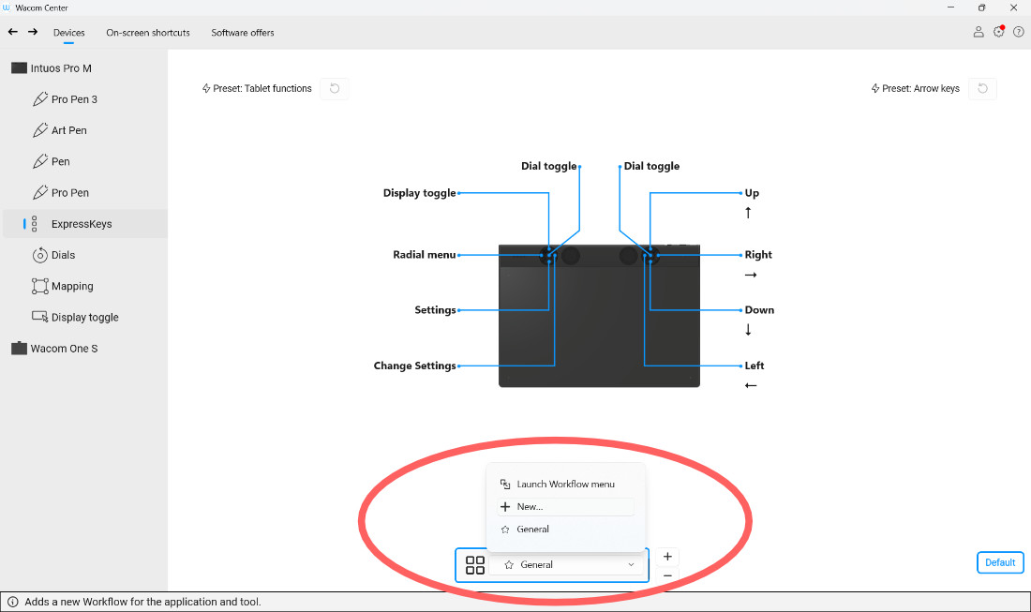
Task: Switch to the Devices tab
Action: coord(69,32)
